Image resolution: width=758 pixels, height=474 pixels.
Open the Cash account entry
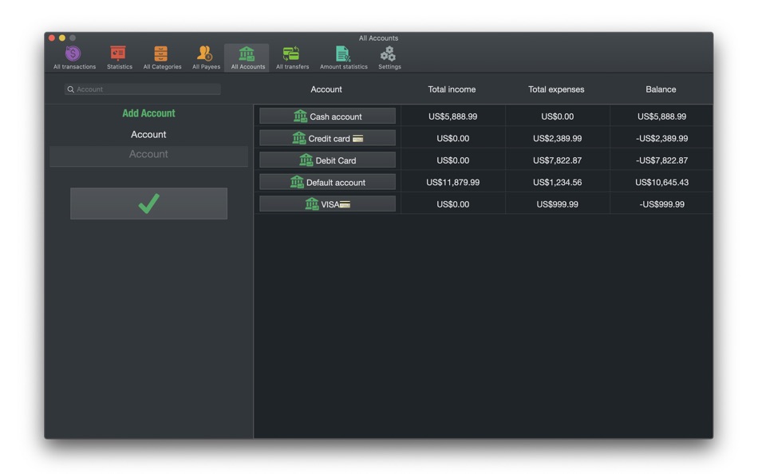point(326,116)
